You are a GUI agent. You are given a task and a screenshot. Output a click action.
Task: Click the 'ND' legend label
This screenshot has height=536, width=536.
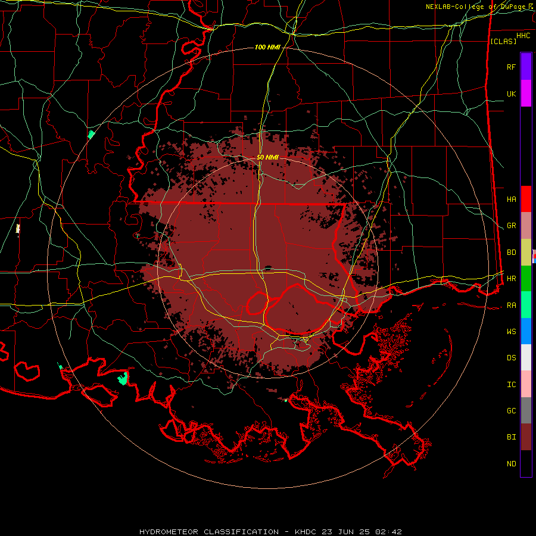click(511, 464)
